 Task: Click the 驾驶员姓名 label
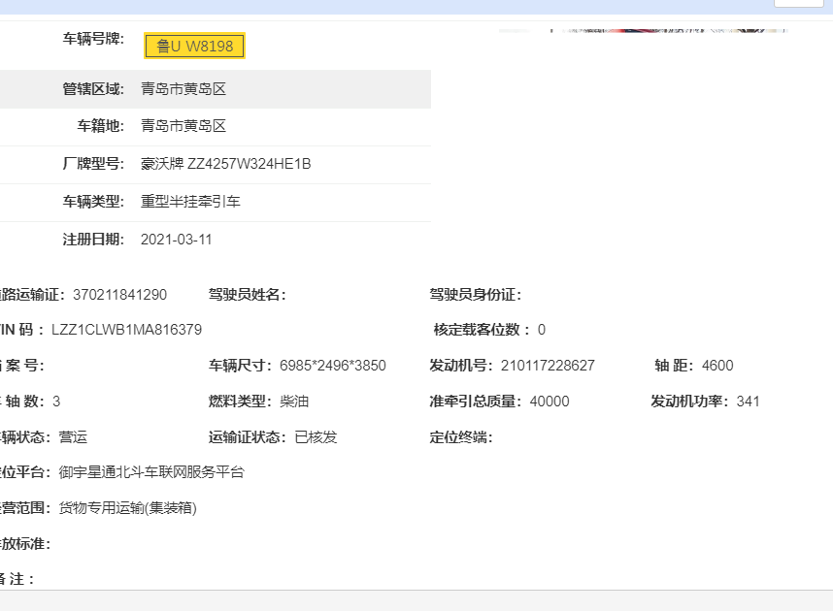click(x=247, y=295)
